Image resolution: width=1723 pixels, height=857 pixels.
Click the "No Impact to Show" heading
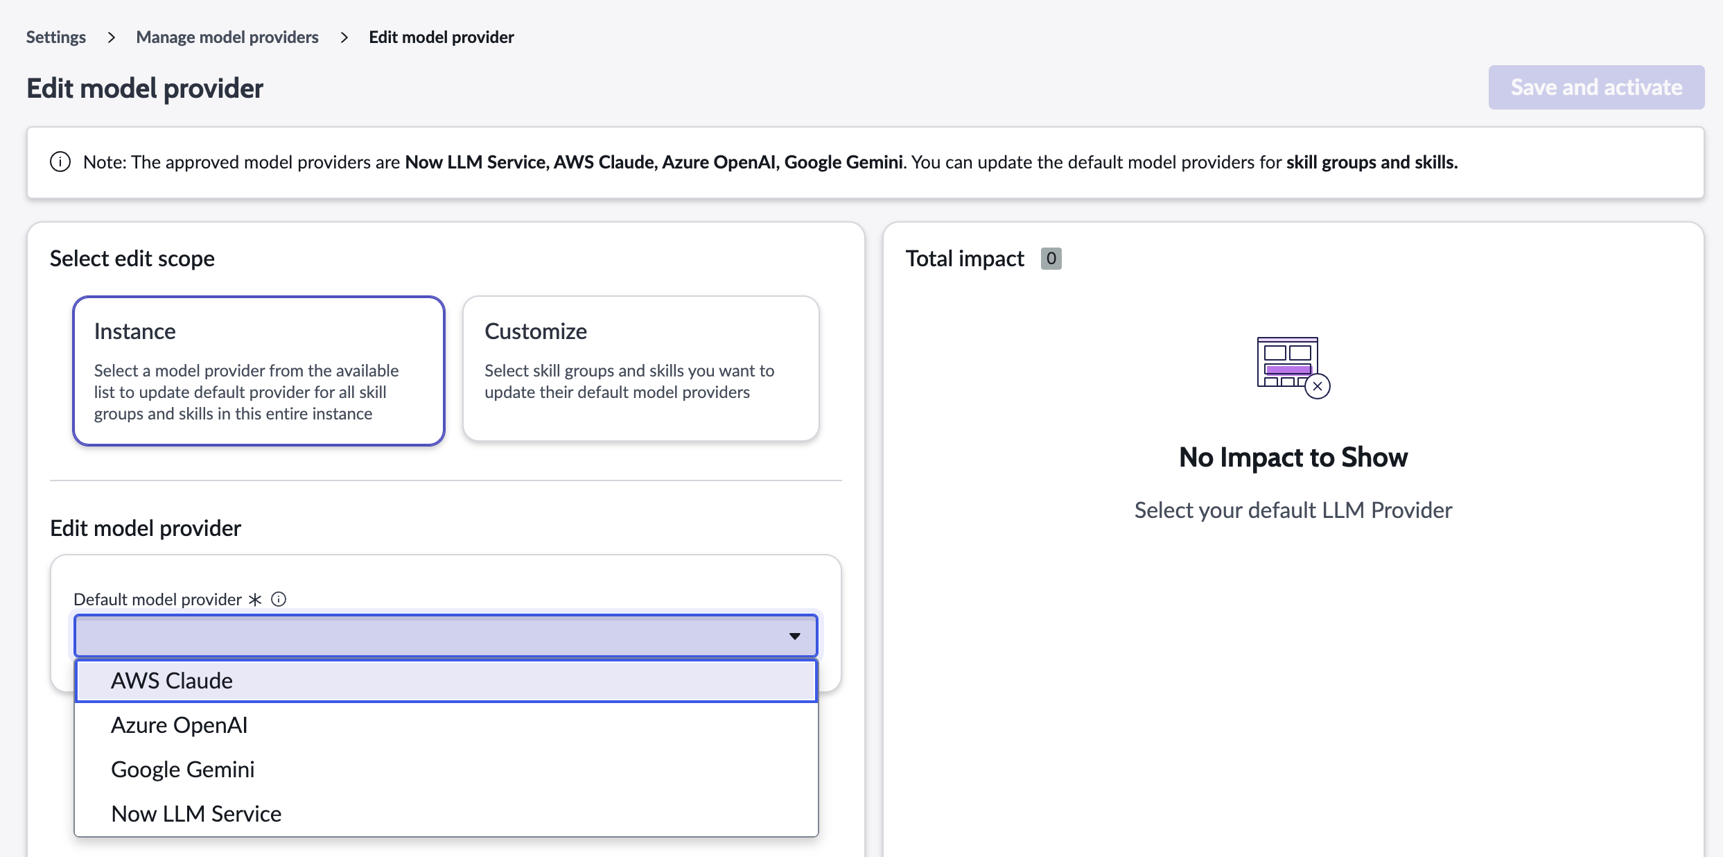(1293, 458)
